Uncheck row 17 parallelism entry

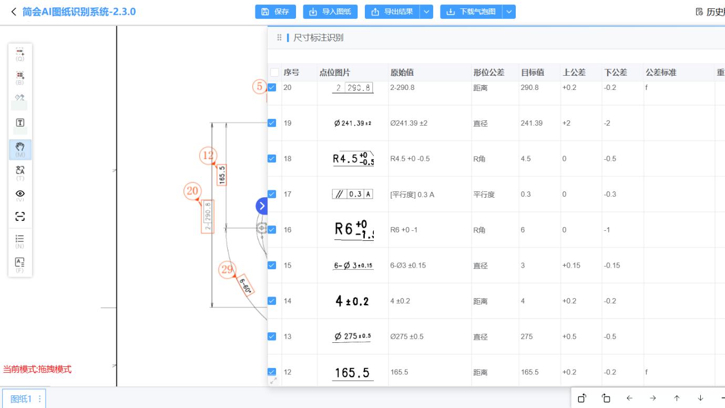coord(272,194)
